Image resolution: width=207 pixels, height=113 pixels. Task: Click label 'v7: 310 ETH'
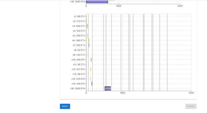tap(79, 45)
